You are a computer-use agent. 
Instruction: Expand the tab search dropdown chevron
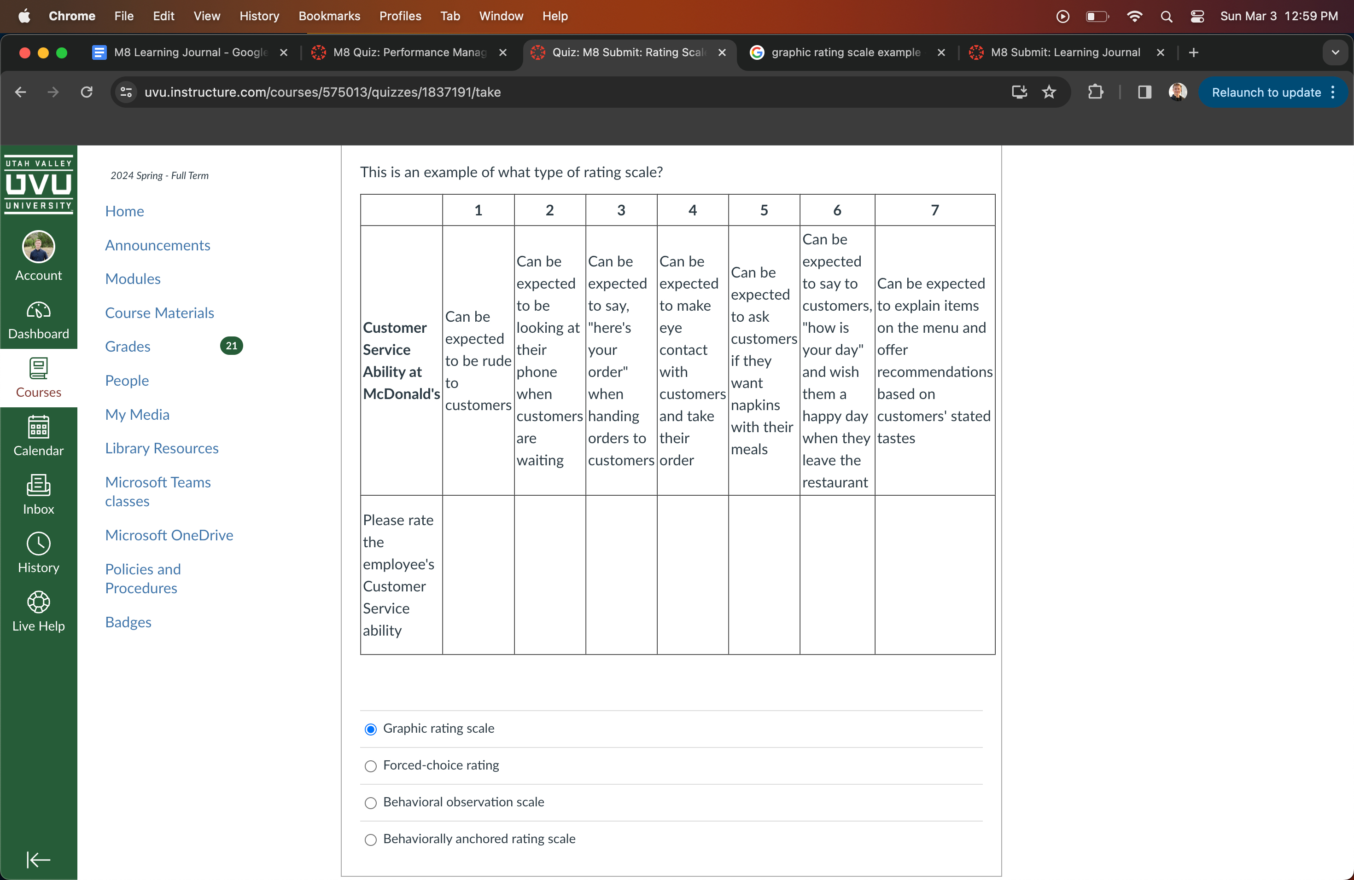pos(1335,52)
